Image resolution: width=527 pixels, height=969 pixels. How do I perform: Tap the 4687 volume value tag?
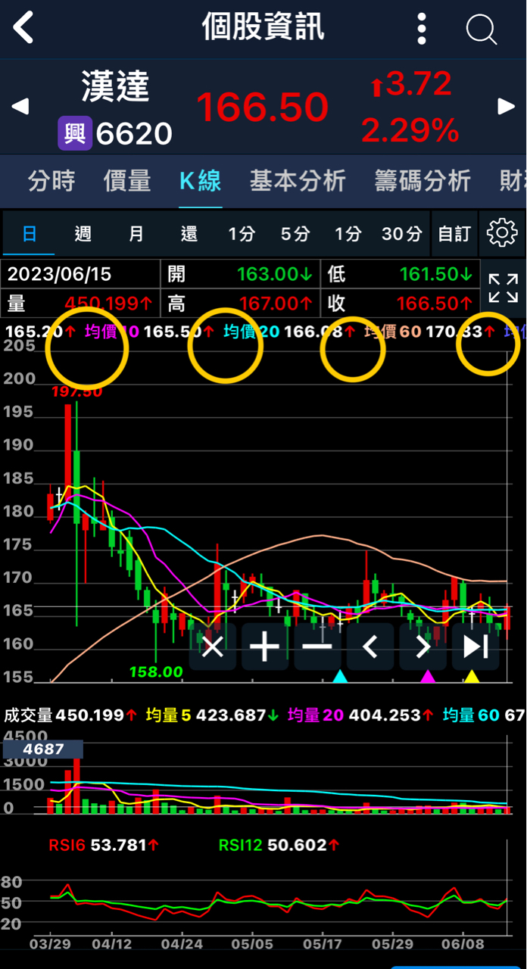[43, 749]
